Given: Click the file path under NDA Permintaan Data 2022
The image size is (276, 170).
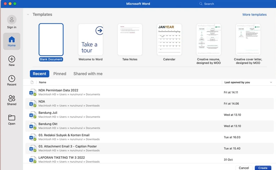Looking at the screenshot, I should (x=69, y=94).
